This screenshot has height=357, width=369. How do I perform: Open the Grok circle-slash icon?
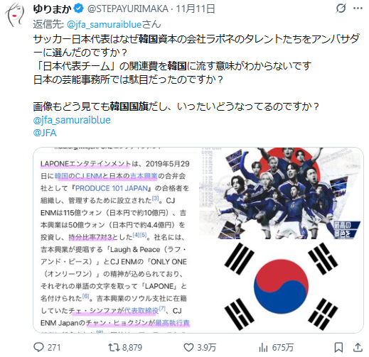(341, 9)
